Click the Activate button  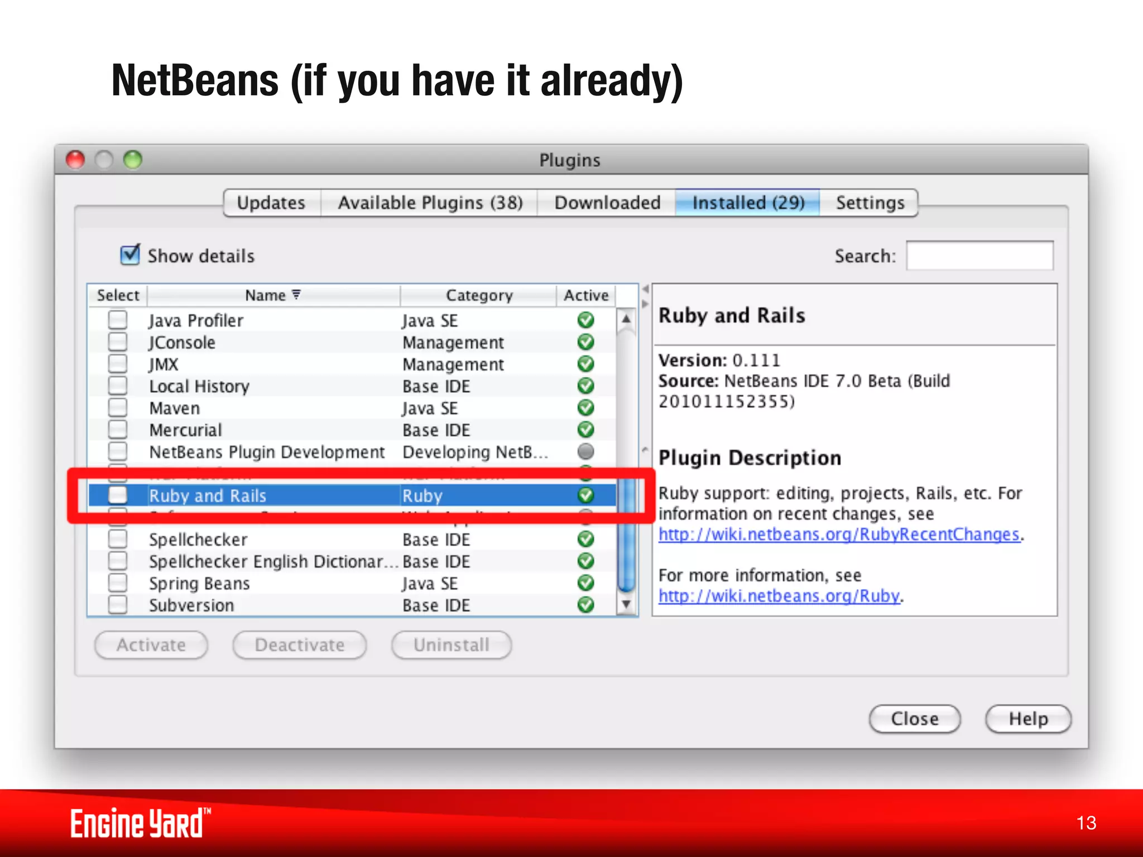pos(151,645)
